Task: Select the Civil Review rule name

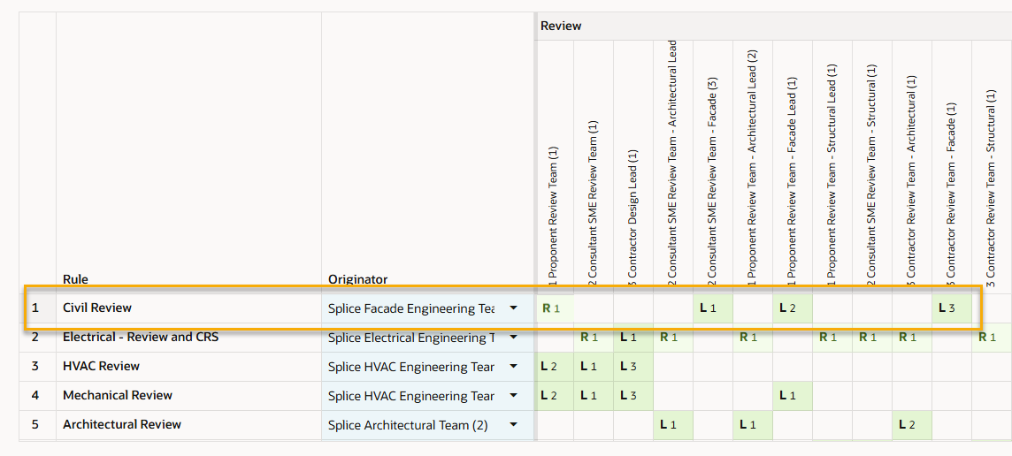Action: 97,308
